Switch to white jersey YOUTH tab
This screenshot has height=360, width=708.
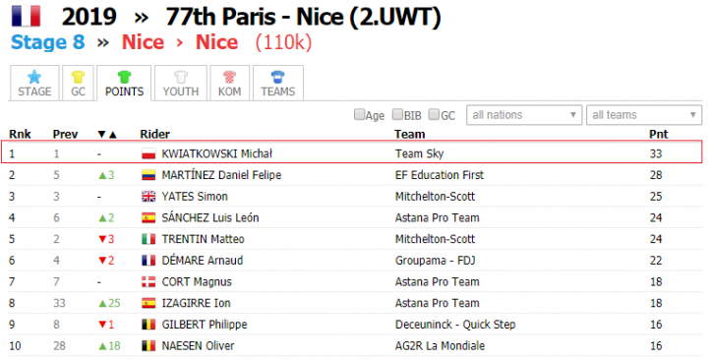[181, 83]
